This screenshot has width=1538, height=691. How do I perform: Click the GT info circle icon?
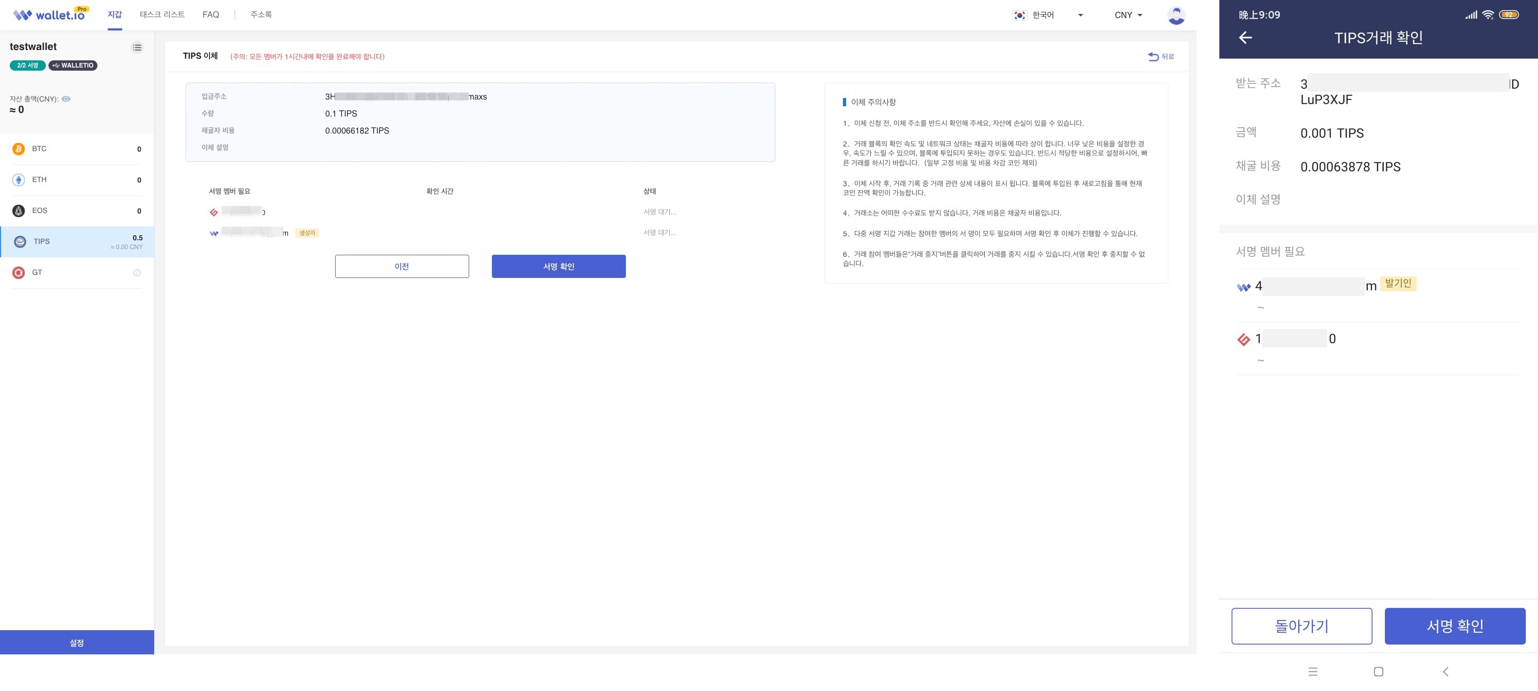tap(137, 273)
